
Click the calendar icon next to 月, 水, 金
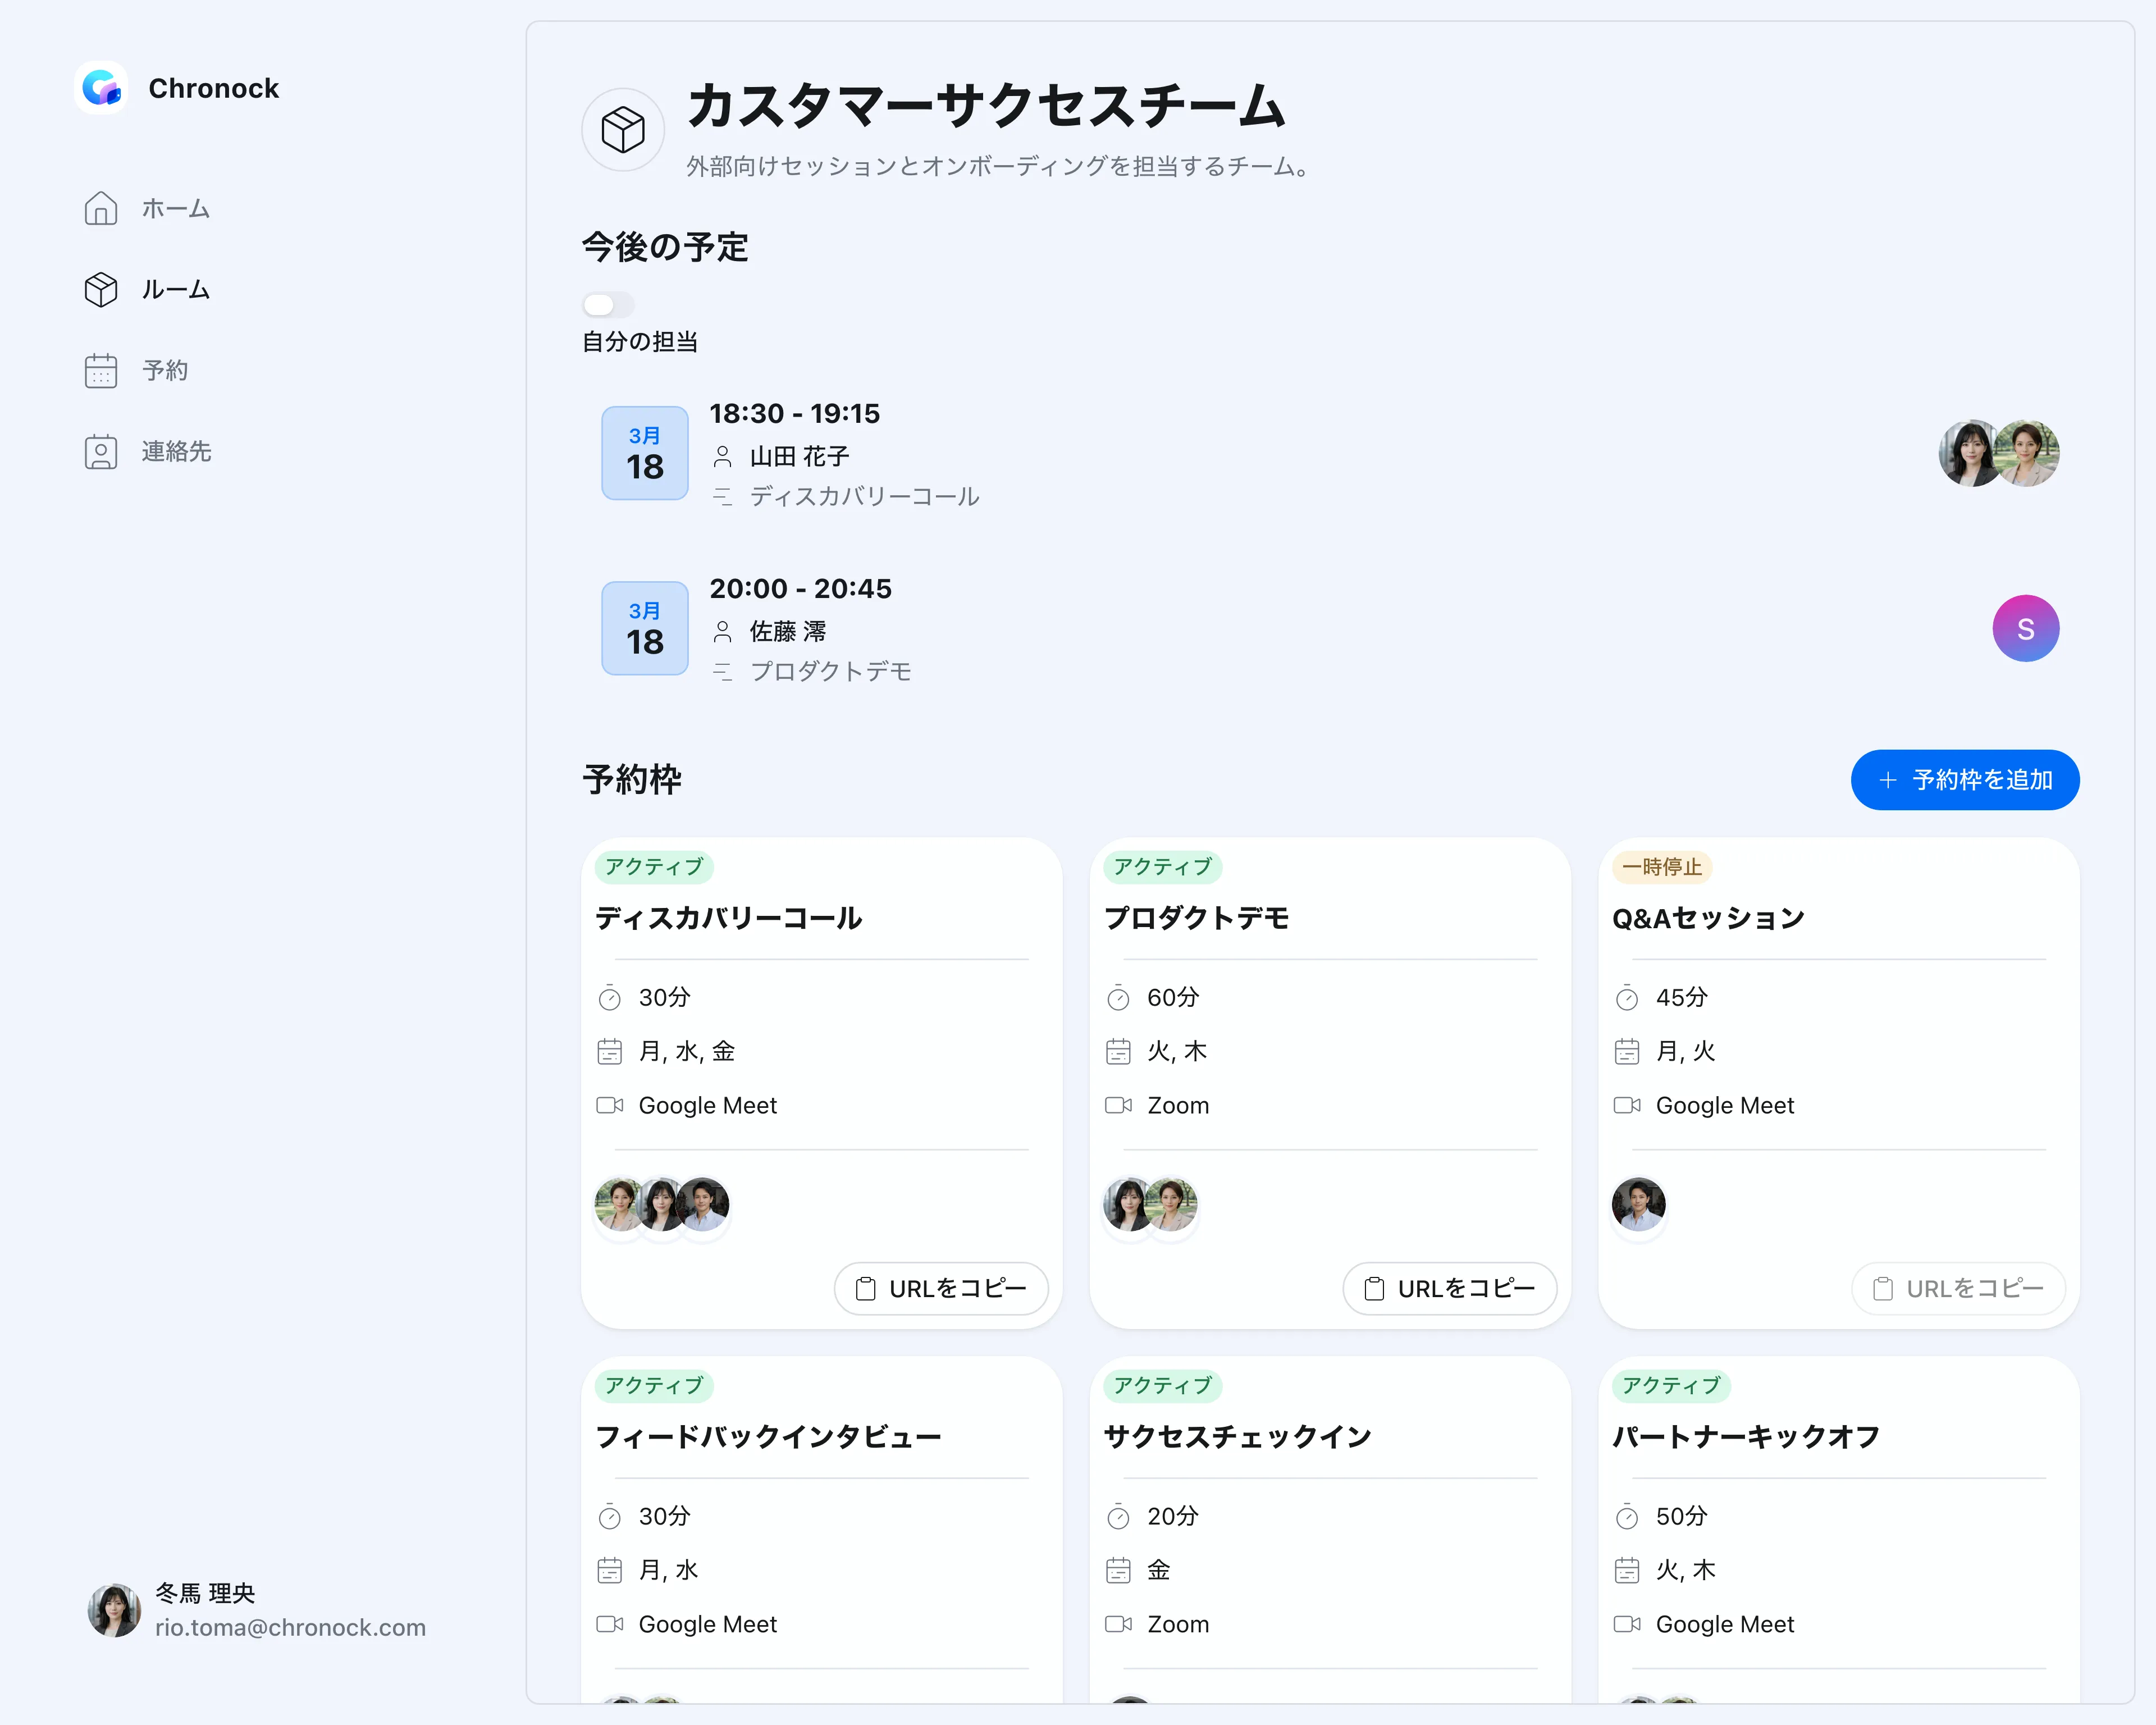609,1052
